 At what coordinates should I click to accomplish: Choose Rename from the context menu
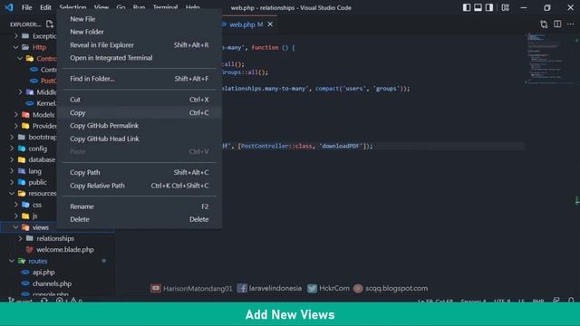click(x=140, y=206)
